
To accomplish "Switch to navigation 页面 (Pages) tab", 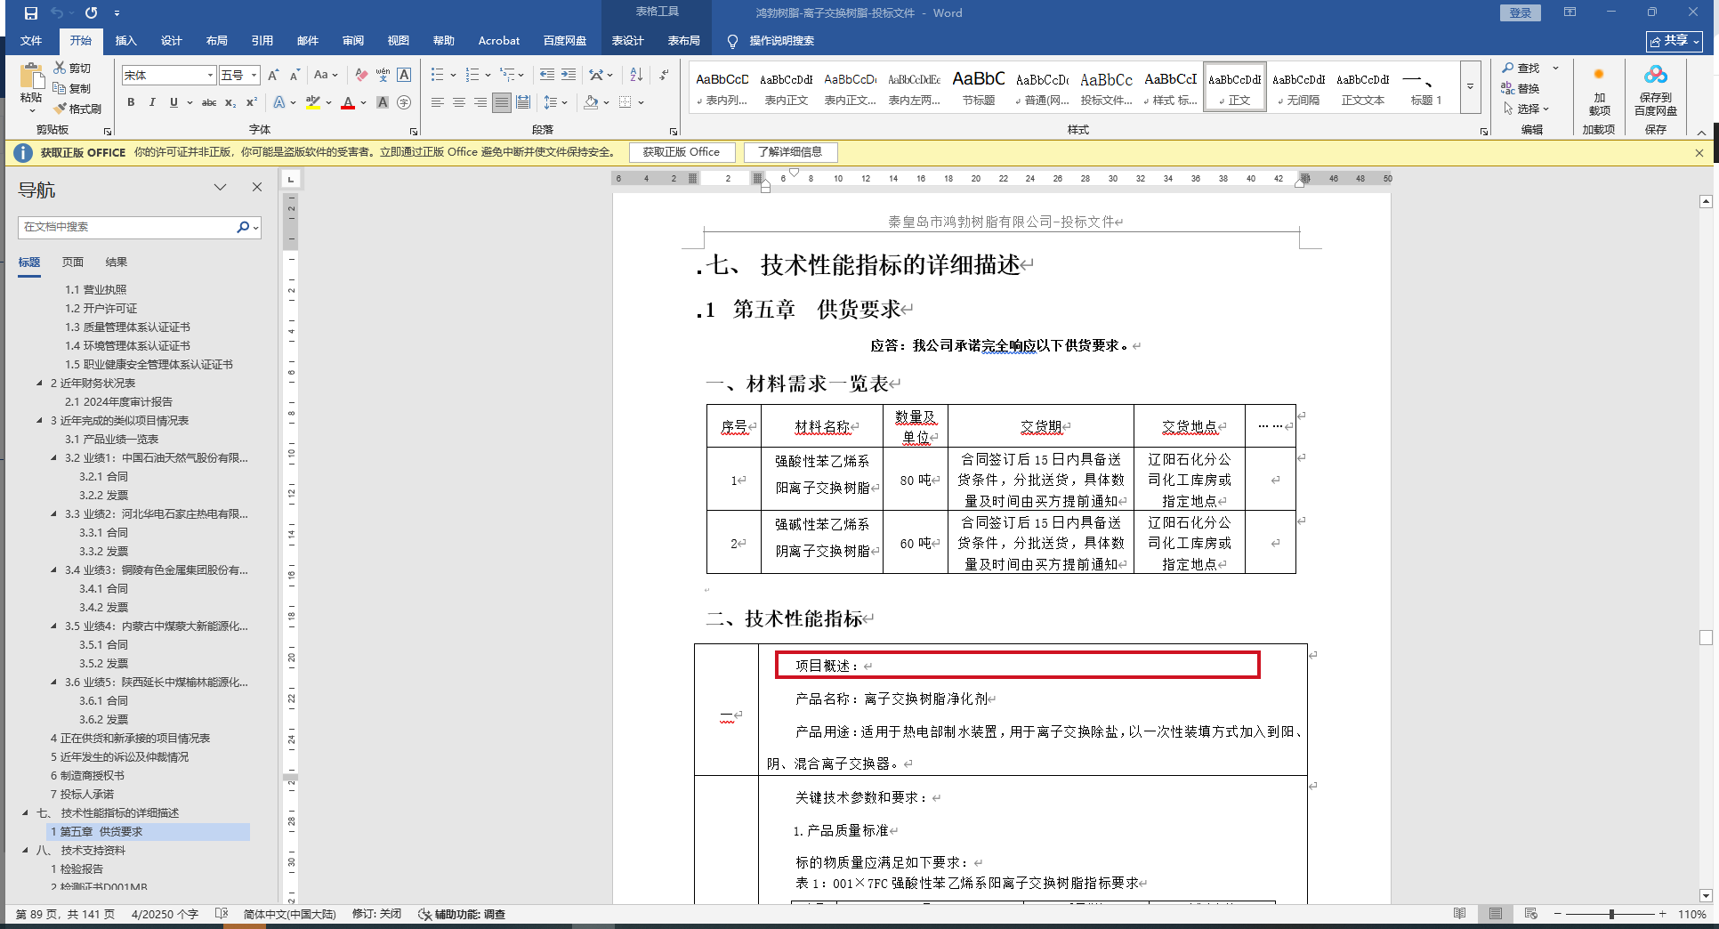I will click(x=73, y=263).
